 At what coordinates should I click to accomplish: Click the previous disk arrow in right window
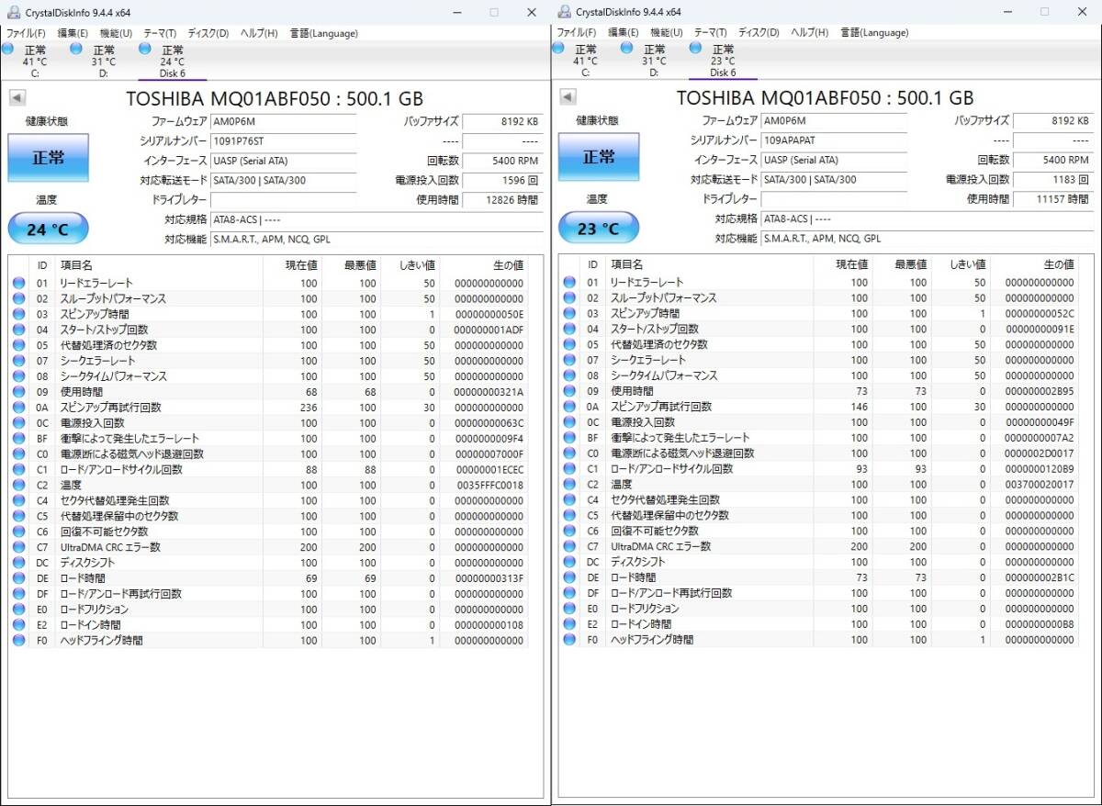coord(568,97)
